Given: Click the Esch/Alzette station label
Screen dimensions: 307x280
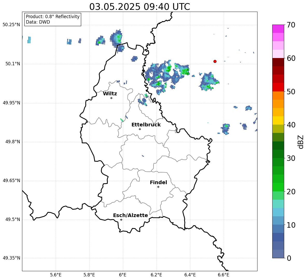Looking at the screenshot, I should click(x=130, y=215).
